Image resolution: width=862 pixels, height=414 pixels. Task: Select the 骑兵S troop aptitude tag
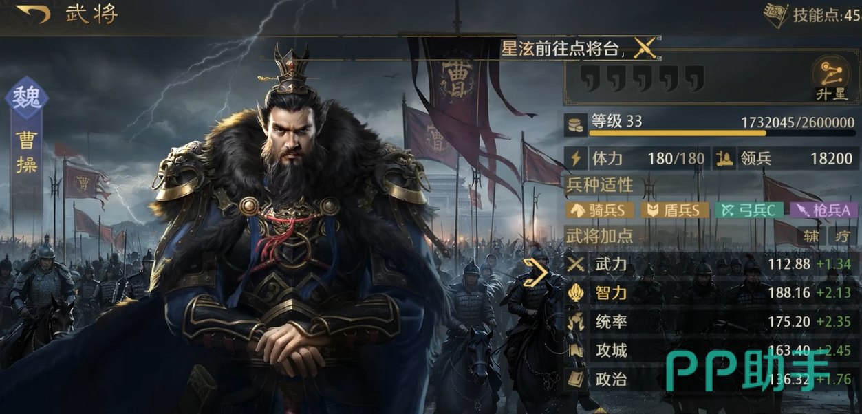pyautogui.click(x=599, y=210)
